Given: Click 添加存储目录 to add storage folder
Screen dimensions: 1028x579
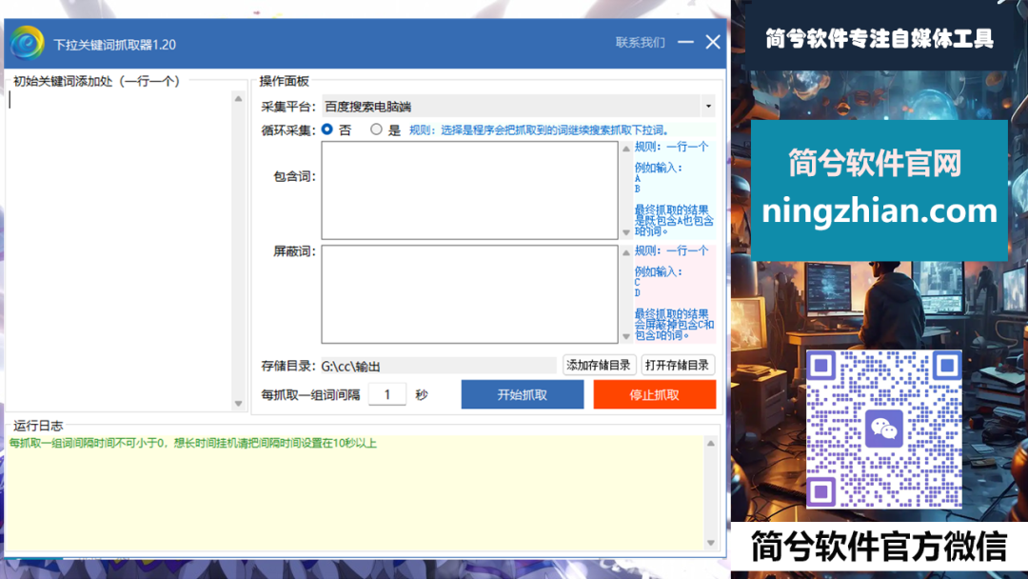Looking at the screenshot, I should click(x=599, y=366).
